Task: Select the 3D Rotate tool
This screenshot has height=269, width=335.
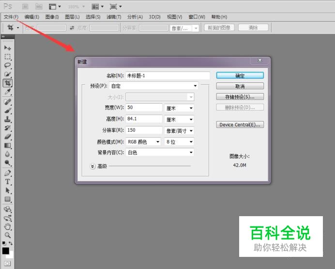Action: [x=7, y=209]
